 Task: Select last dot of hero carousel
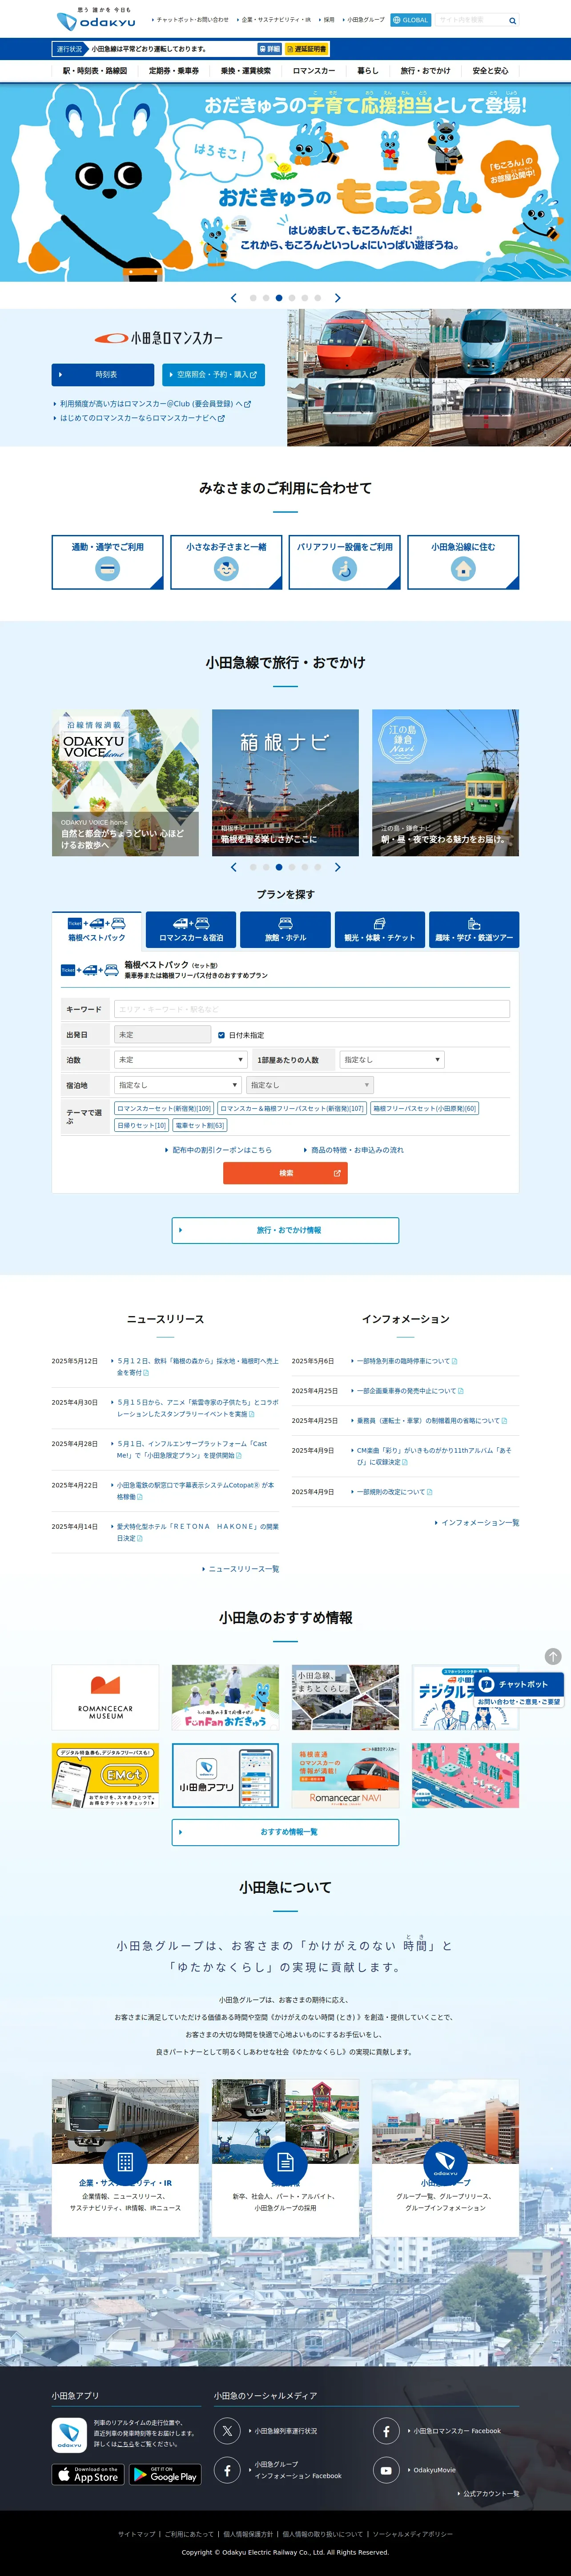point(318,298)
